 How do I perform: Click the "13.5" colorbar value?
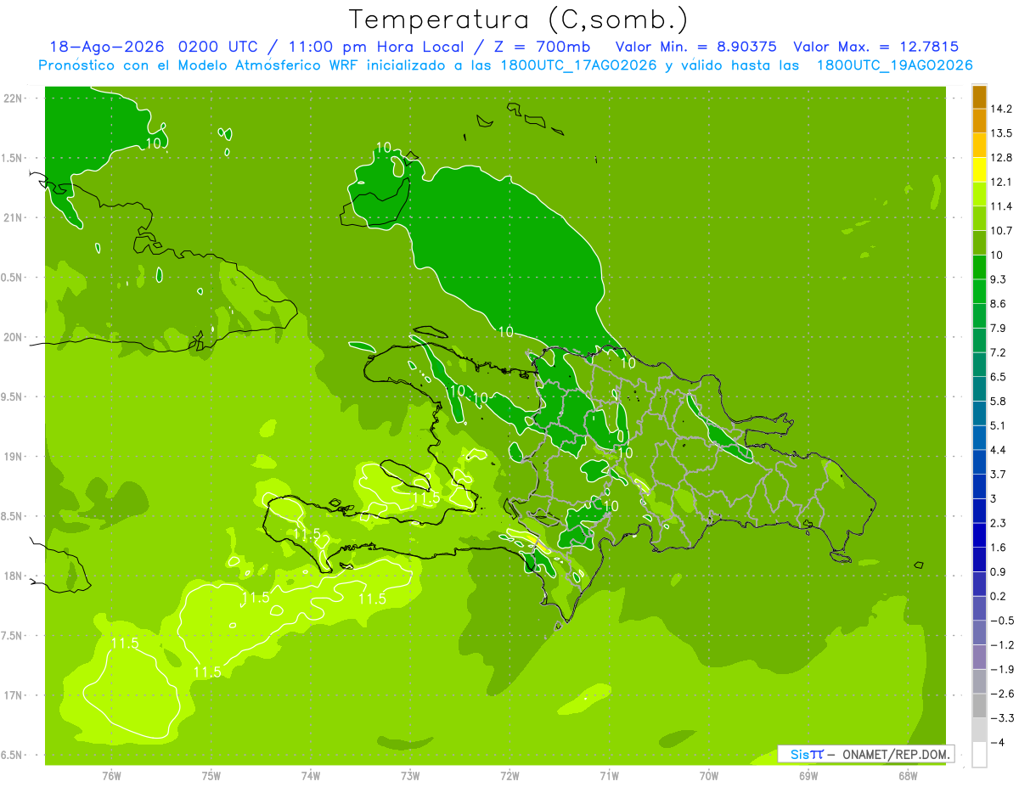pos(1001,133)
